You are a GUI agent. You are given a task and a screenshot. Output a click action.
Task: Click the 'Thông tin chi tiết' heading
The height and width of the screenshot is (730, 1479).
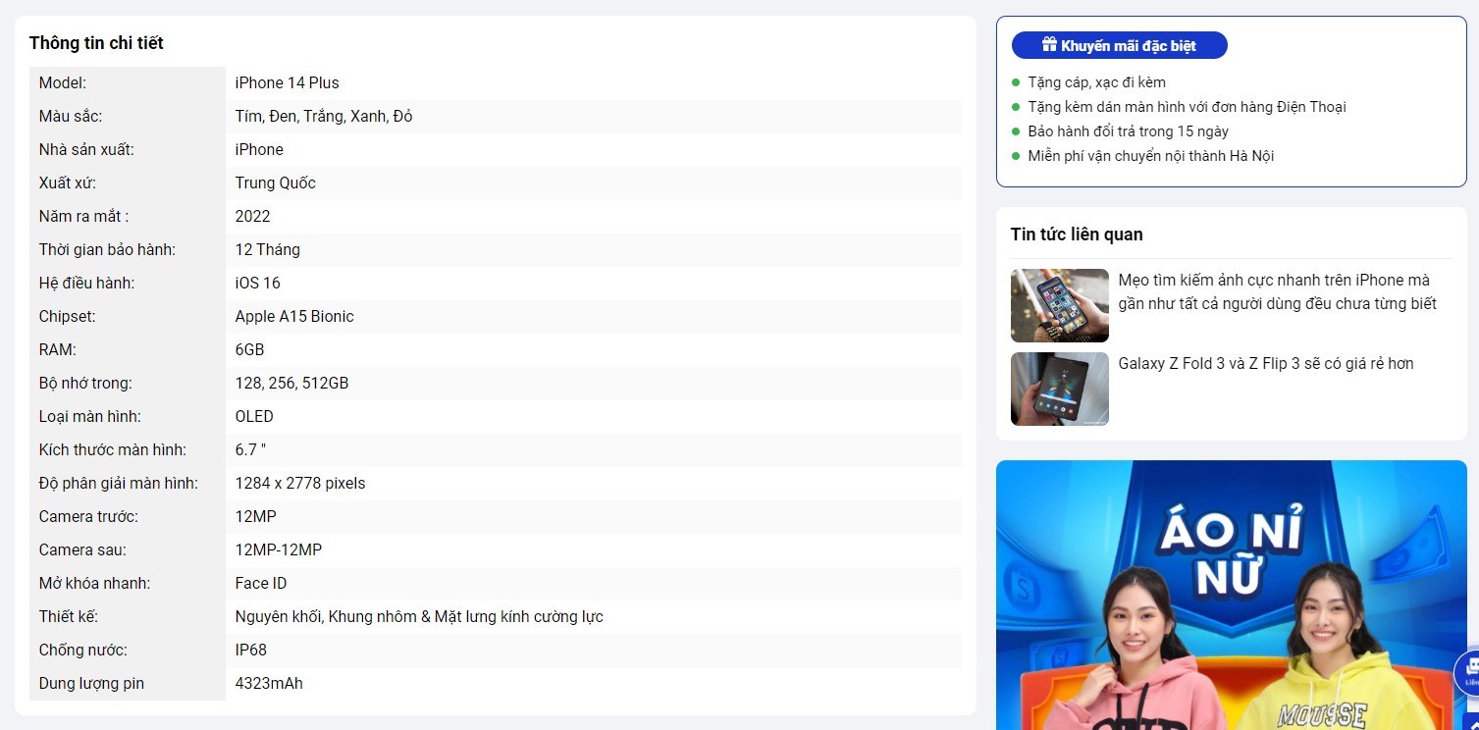96,43
